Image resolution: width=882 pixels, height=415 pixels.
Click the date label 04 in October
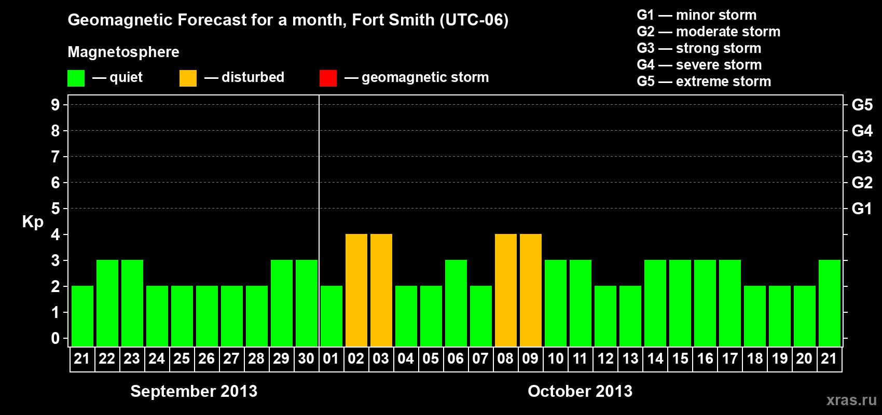point(406,358)
